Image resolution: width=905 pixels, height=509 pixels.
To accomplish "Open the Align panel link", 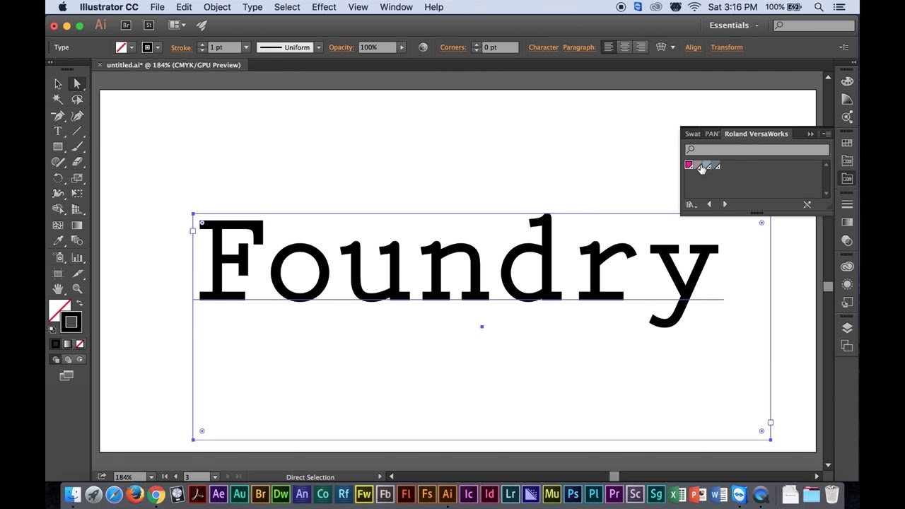I will (693, 47).
